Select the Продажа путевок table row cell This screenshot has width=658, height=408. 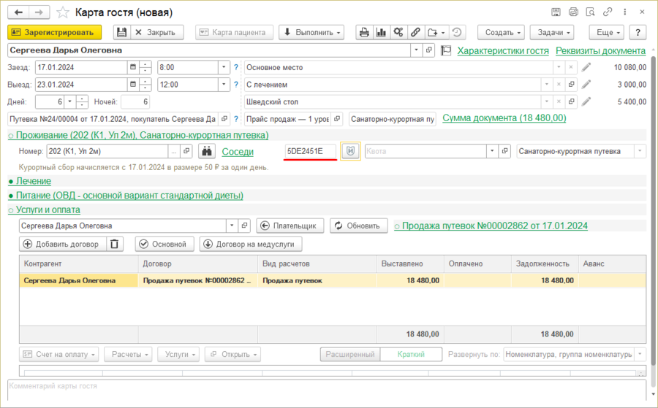tap(317, 281)
